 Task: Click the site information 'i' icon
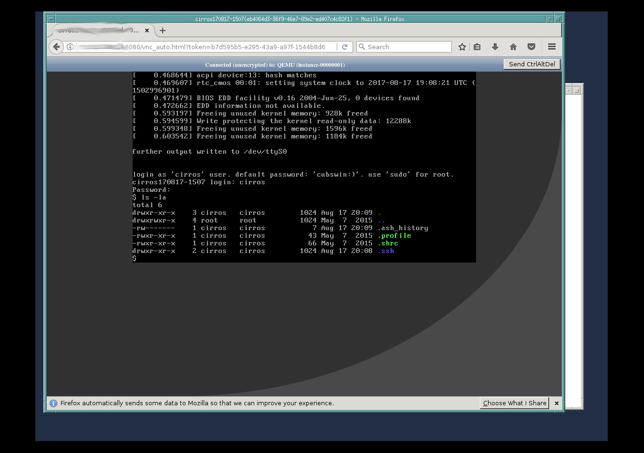[69, 47]
